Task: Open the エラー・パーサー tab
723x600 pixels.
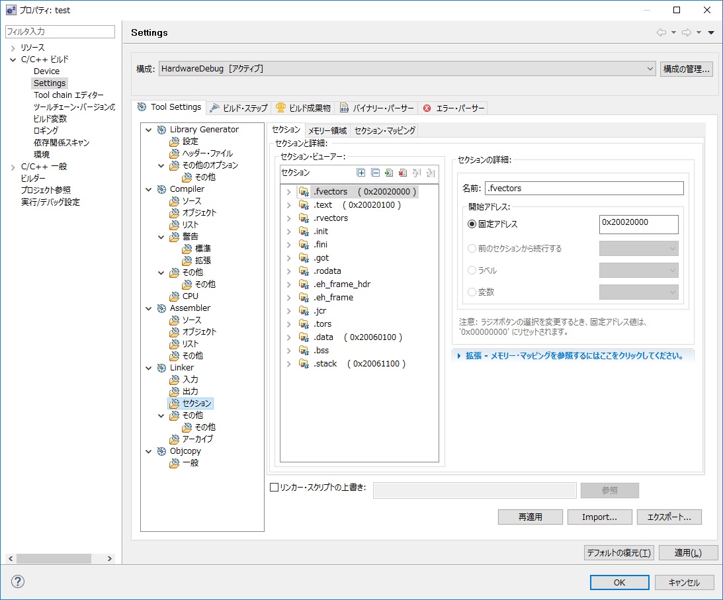Action: tap(454, 108)
